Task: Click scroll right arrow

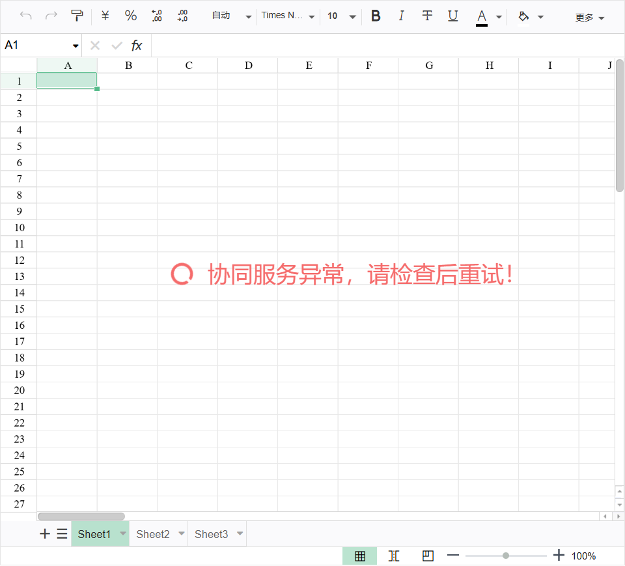Action: tap(618, 517)
